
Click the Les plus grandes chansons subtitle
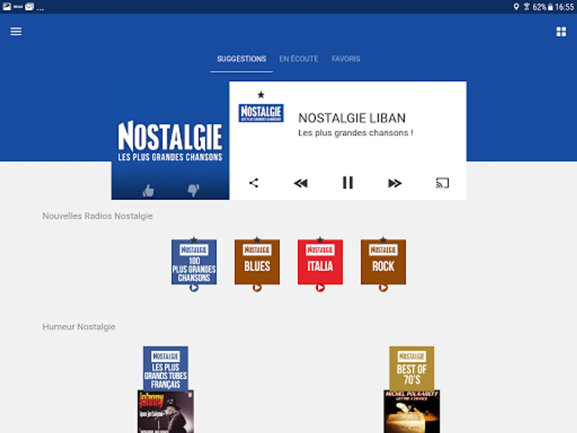[356, 133]
